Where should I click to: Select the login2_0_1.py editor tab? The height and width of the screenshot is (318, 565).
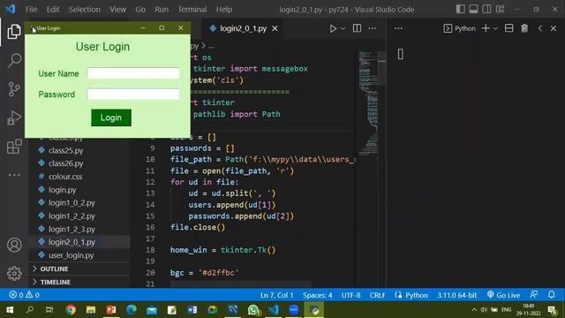click(x=243, y=28)
